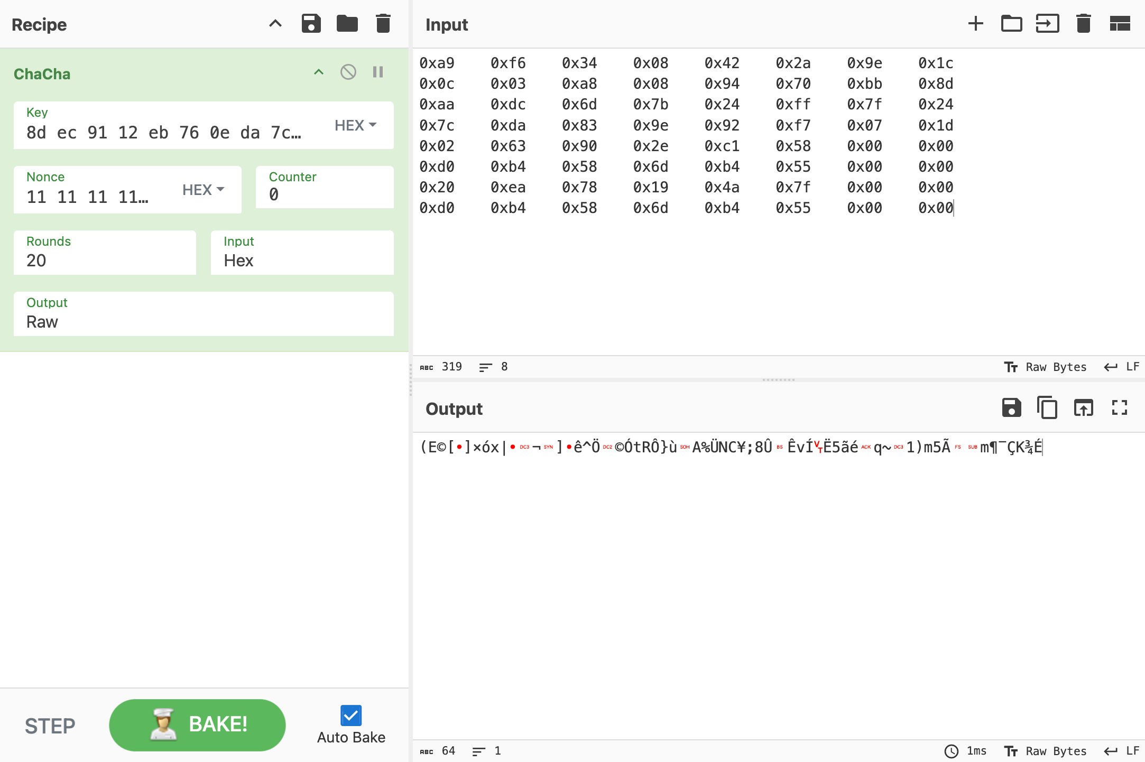Click the Counter input field
Viewport: 1145px width, 762px height.
pos(325,194)
